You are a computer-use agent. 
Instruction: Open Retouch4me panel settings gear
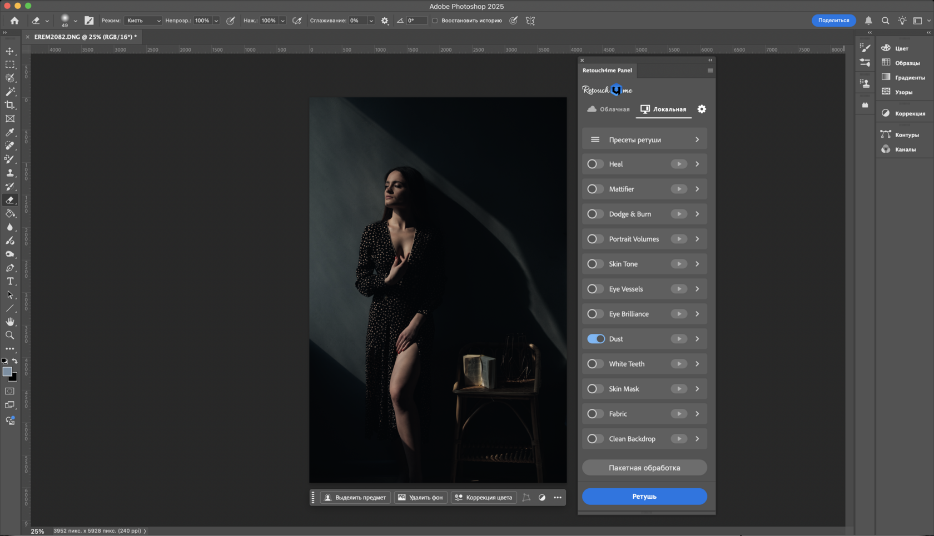pyautogui.click(x=702, y=109)
